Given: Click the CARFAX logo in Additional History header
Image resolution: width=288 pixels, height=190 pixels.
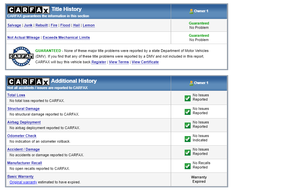Looking at the screenshot, I should [28, 82].
